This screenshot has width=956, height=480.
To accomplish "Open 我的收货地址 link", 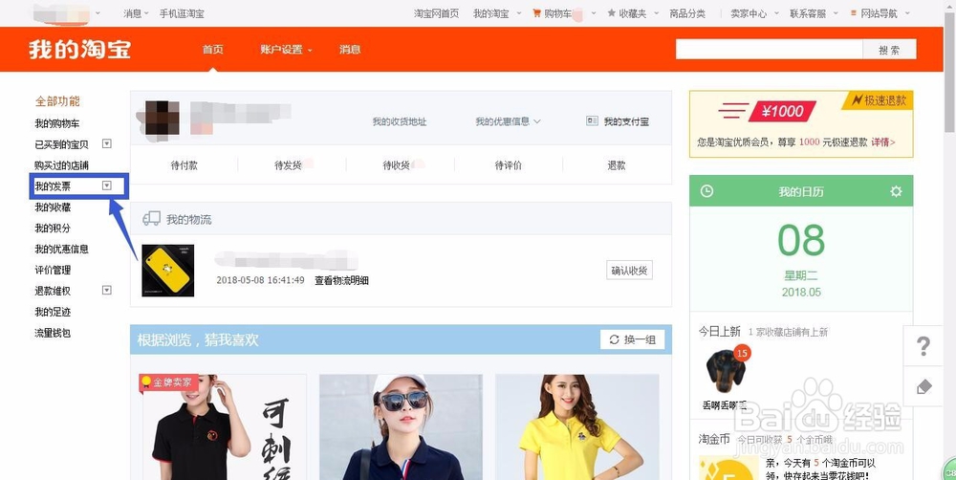I will (x=400, y=122).
